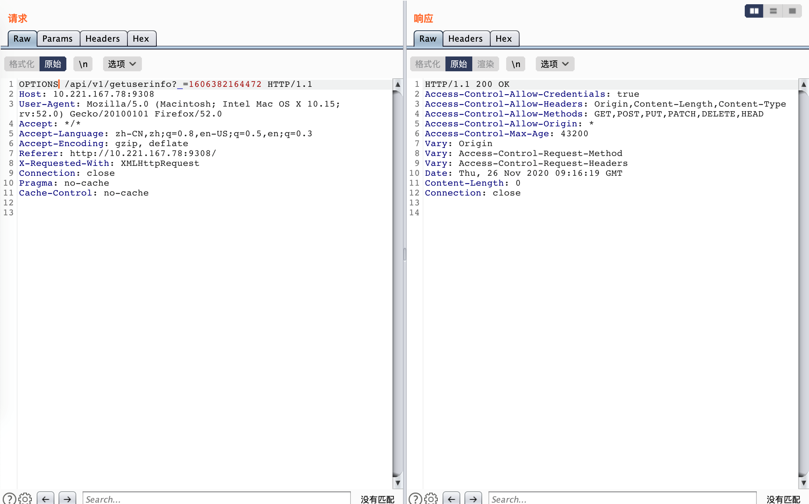The image size is (809, 504).
Task: Click the Accept-Encoding header line
Action: (x=103, y=144)
